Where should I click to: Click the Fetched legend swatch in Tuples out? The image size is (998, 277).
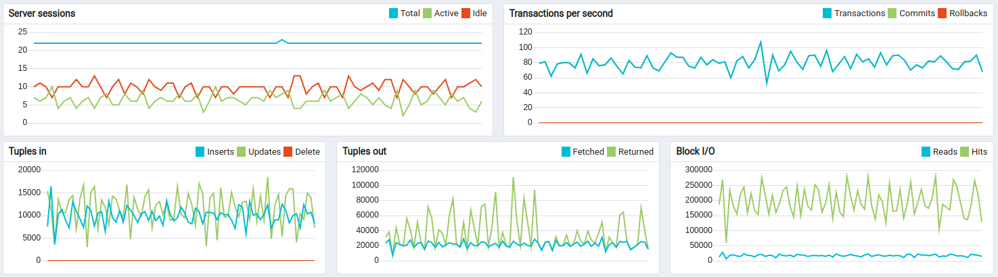pos(566,151)
